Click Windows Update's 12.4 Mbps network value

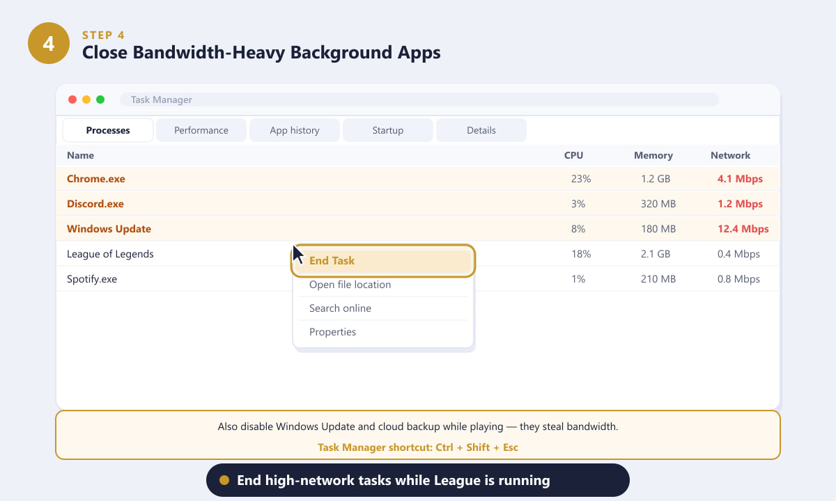point(743,229)
